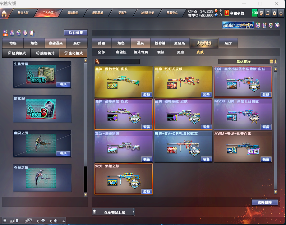Toggle the sort direction arrow
The width and height of the screenshot is (286, 225).
tap(276, 61)
